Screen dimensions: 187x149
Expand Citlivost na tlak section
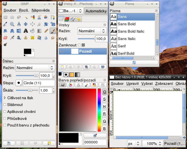[x=5, y=98]
